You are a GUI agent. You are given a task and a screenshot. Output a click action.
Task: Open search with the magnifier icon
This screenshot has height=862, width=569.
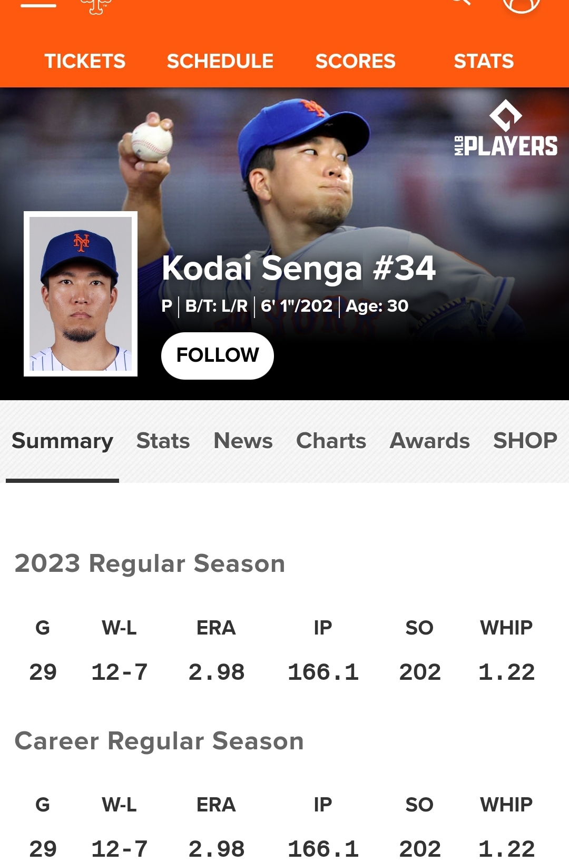460,3
